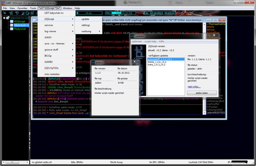Click the X disconnect icon in toolbar
This screenshot has width=256, height=166.
click(4, 13)
